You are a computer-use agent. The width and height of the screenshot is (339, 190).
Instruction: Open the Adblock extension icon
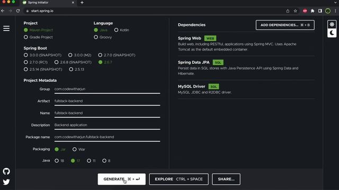(305, 11)
